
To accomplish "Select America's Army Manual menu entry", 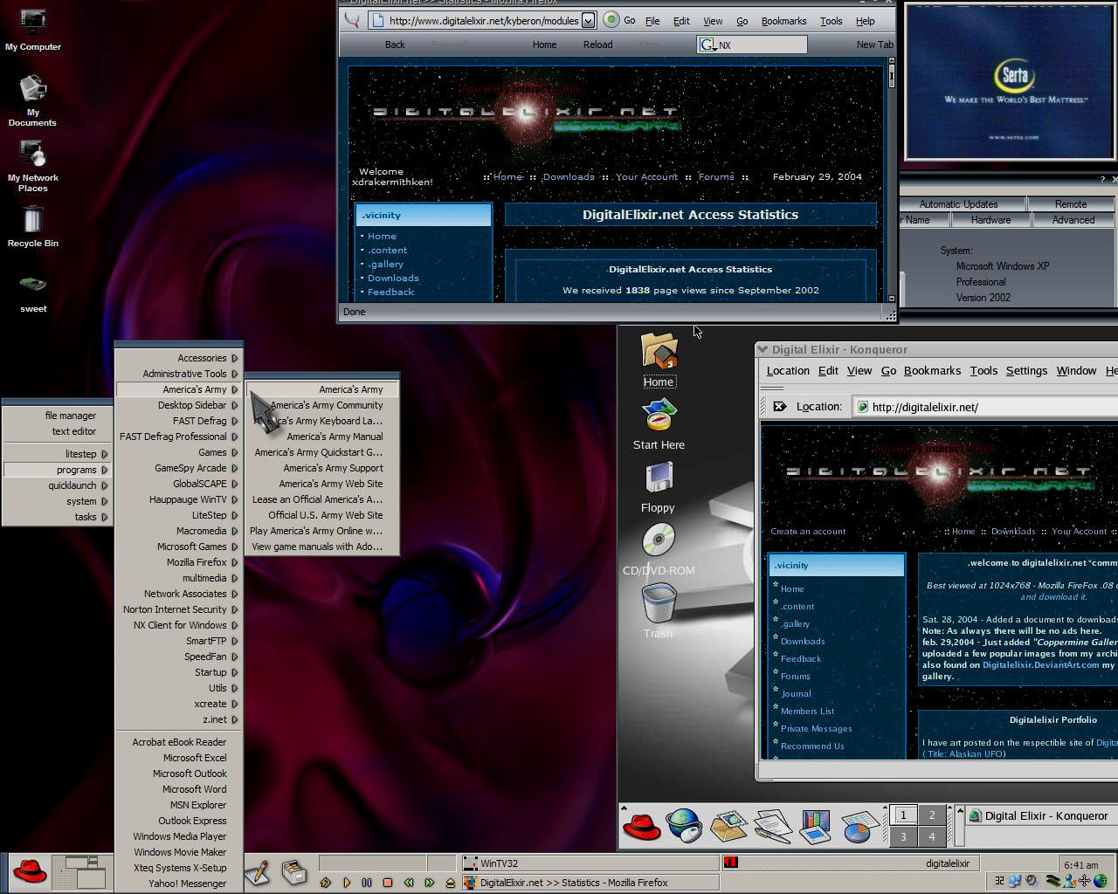I will (322, 437).
